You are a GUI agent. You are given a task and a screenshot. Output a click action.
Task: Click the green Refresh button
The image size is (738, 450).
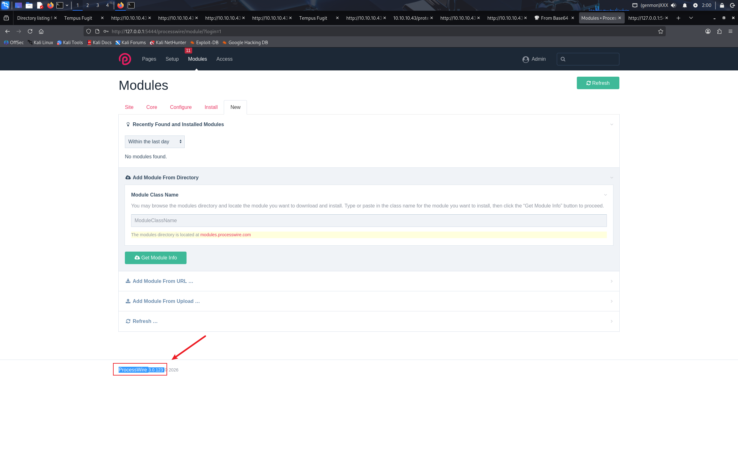pyautogui.click(x=597, y=83)
